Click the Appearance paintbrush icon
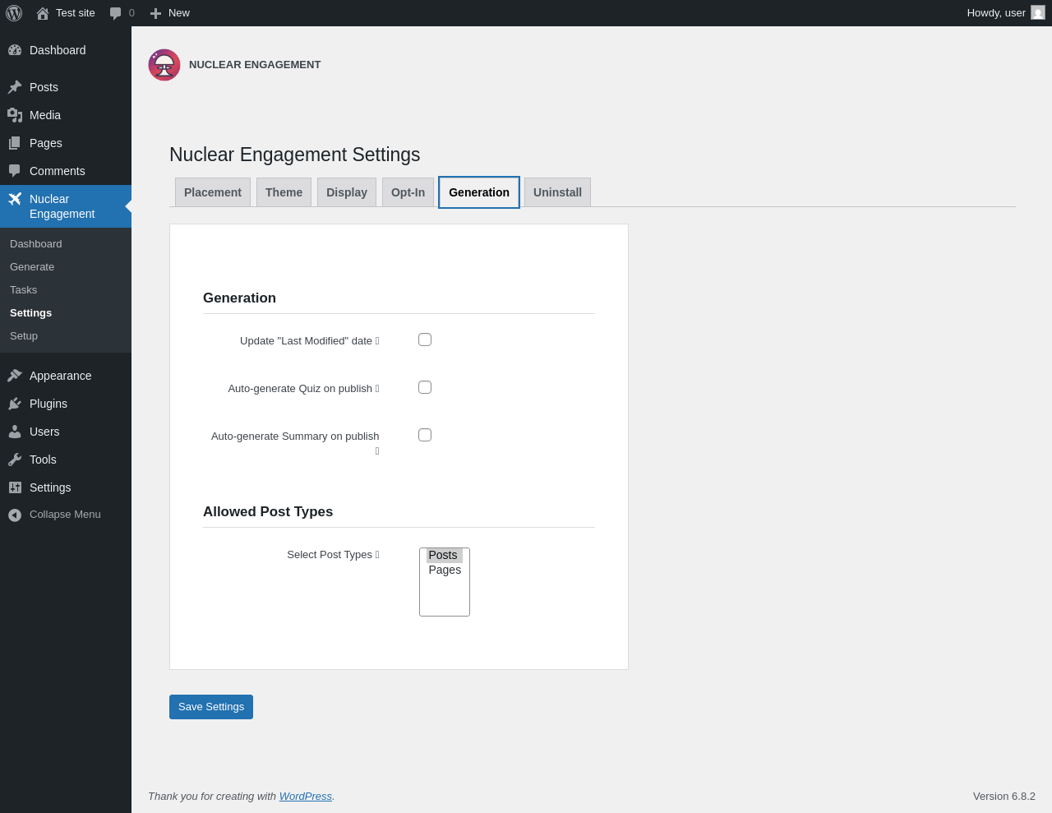The height and width of the screenshot is (813, 1052). (x=15, y=376)
